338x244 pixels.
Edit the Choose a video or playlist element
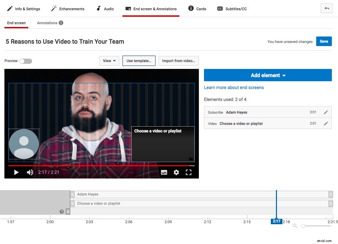[326, 123]
